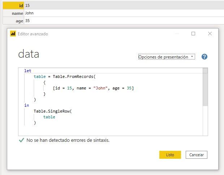Image resolution: width=224 pixels, height=175 pixels.
Task: Click the record line with name John
Action: (x=93, y=88)
